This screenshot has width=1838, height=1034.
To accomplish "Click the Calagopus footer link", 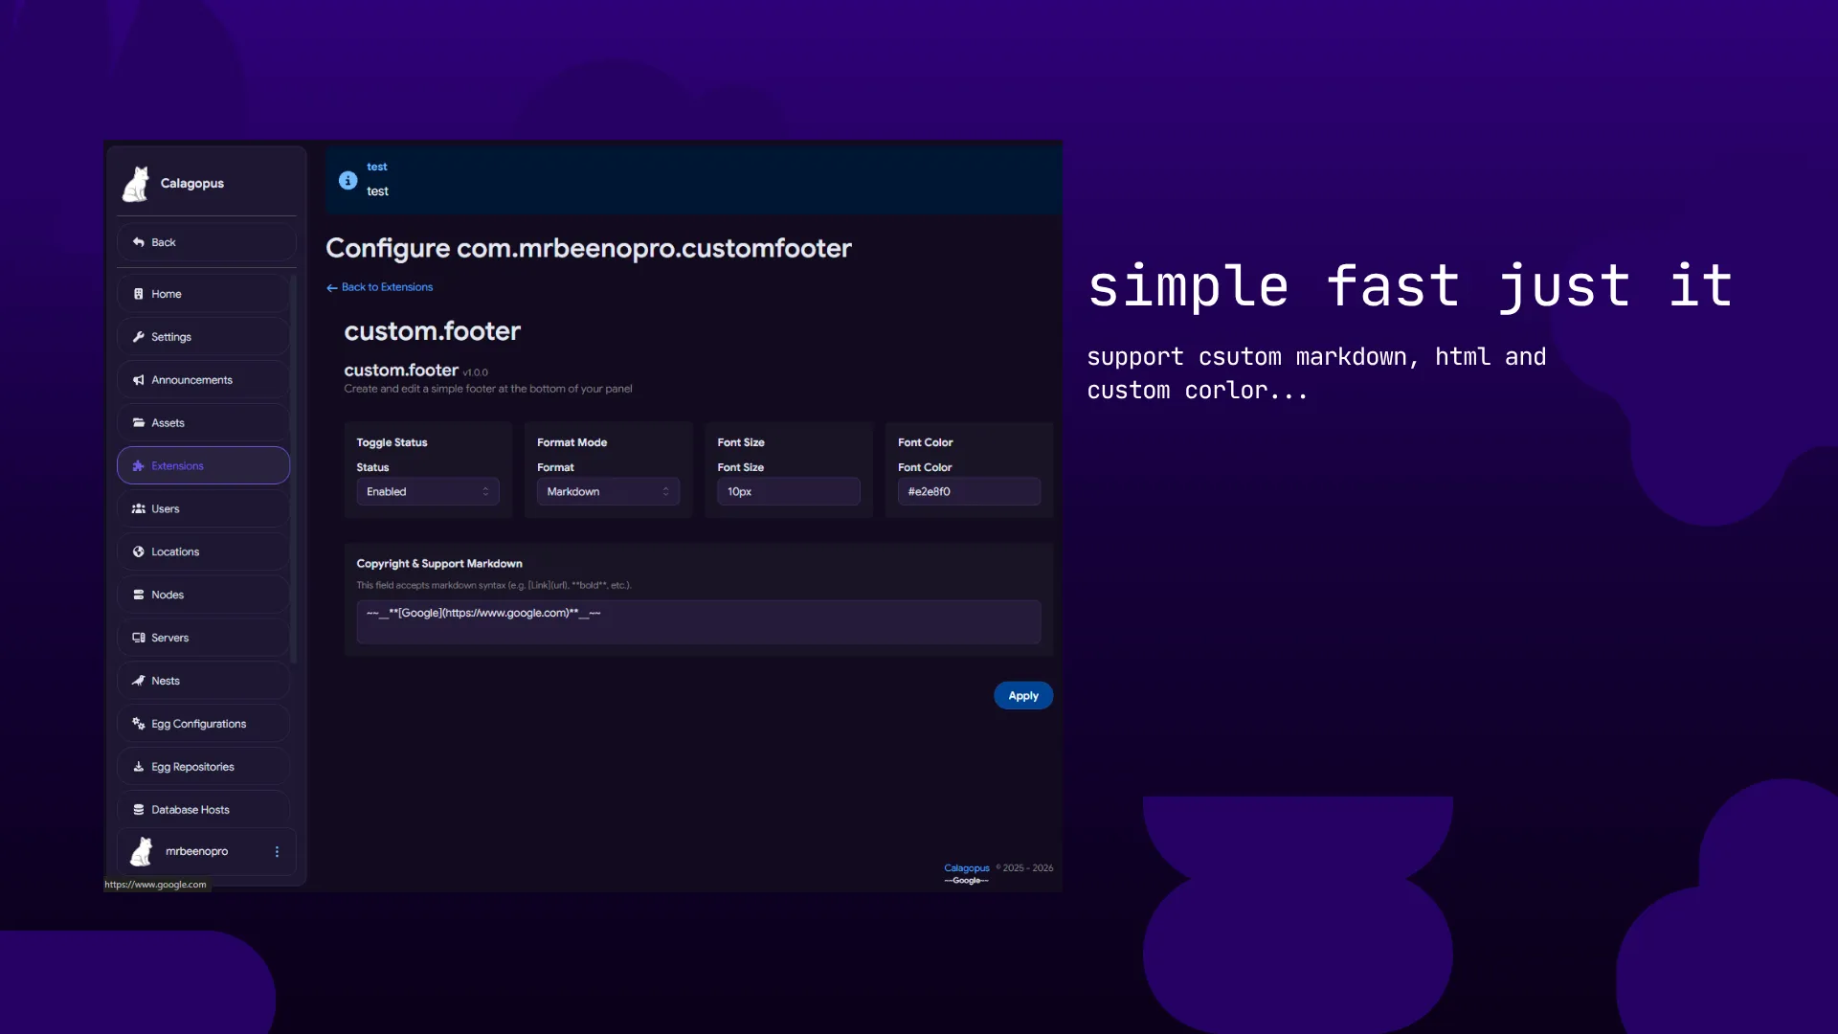I will coord(967,868).
